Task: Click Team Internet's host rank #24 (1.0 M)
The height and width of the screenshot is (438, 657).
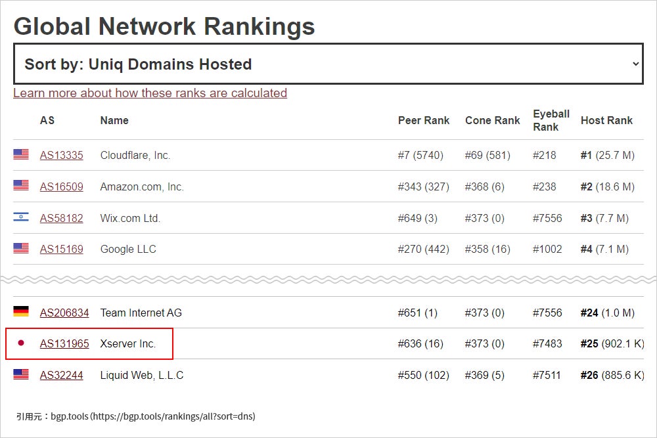Action: pos(608,313)
